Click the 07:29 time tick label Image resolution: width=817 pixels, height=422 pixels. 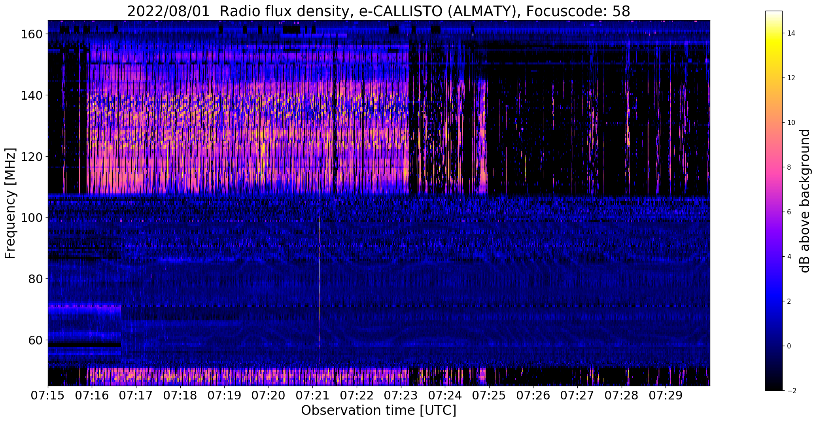[666, 396]
